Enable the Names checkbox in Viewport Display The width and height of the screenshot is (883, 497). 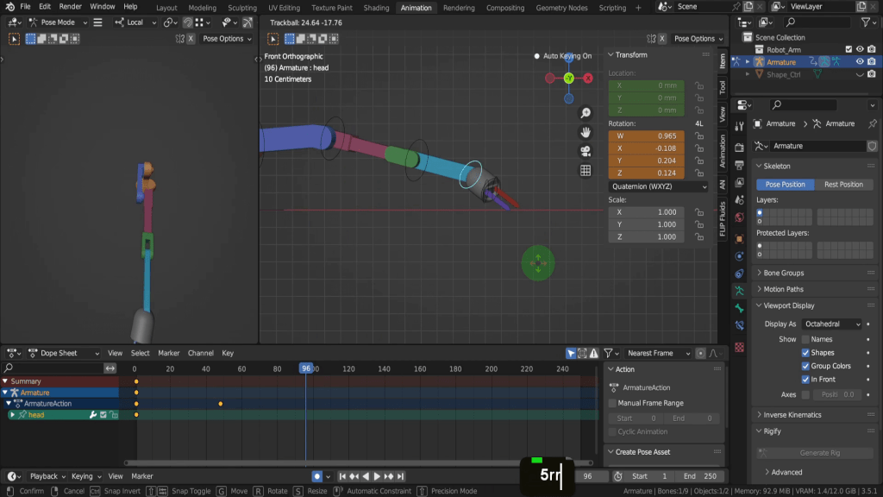coord(805,339)
